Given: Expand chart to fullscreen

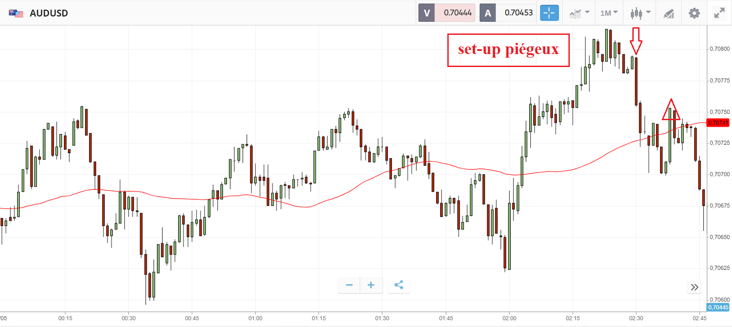Looking at the screenshot, I should coord(719,13).
